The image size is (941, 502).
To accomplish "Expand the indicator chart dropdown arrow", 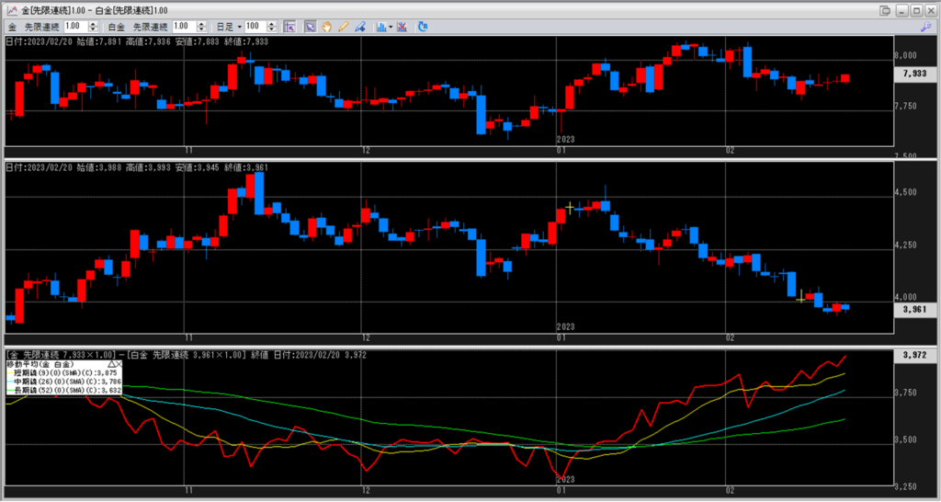I will click(391, 27).
